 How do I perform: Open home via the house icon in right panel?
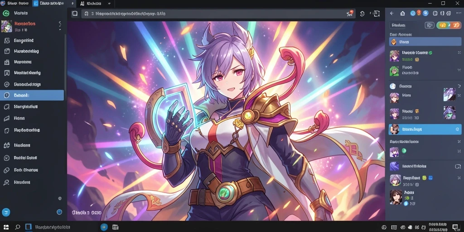click(402, 13)
